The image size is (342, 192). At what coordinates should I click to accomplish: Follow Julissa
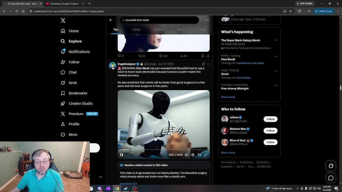270,119
